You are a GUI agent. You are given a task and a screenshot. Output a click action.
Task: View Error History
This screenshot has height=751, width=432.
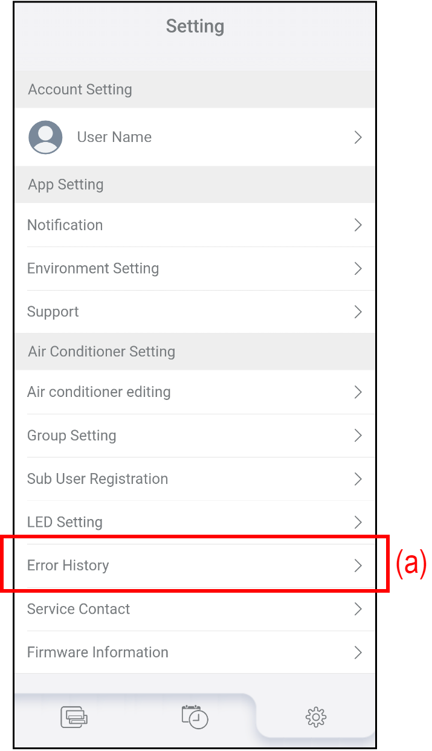(x=68, y=566)
